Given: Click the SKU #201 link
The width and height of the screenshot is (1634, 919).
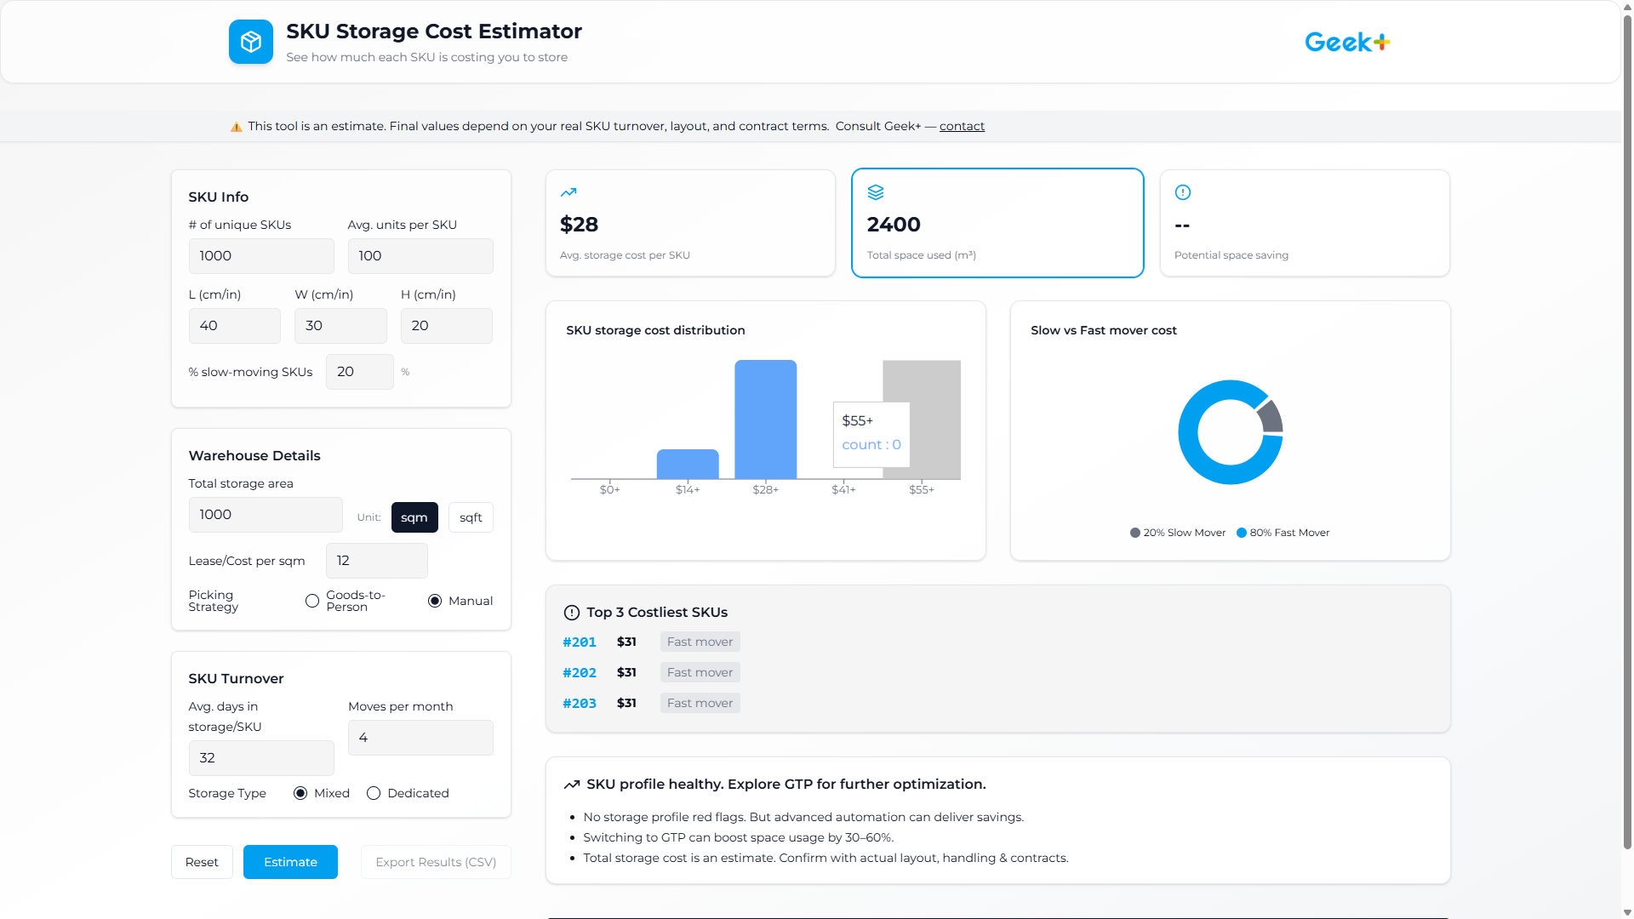Looking at the screenshot, I should click(580, 642).
